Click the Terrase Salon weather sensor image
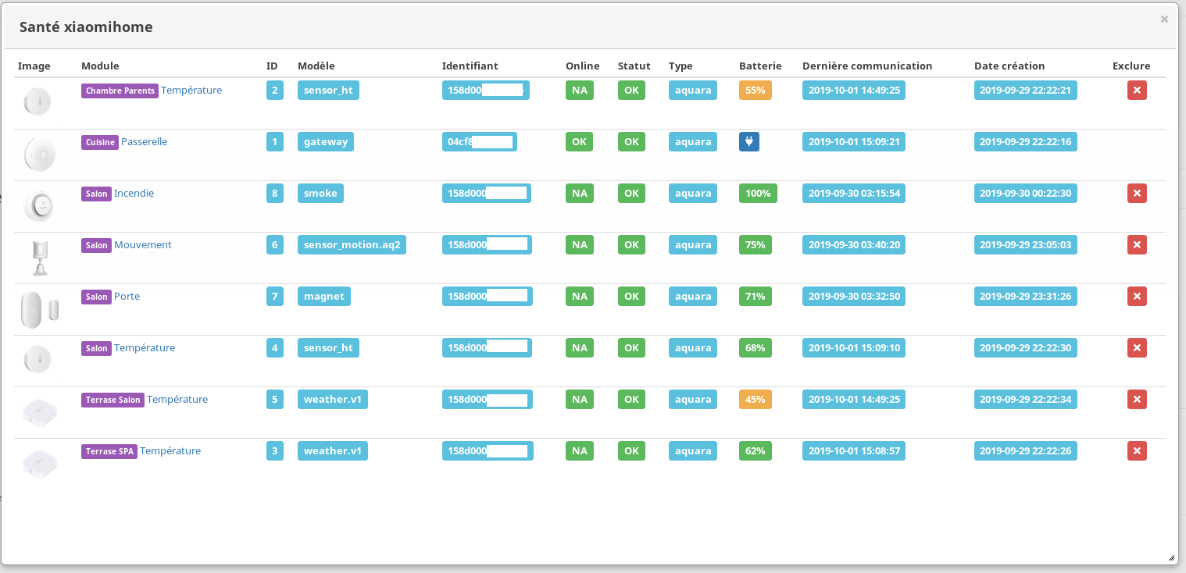The image size is (1186, 573). [x=40, y=411]
